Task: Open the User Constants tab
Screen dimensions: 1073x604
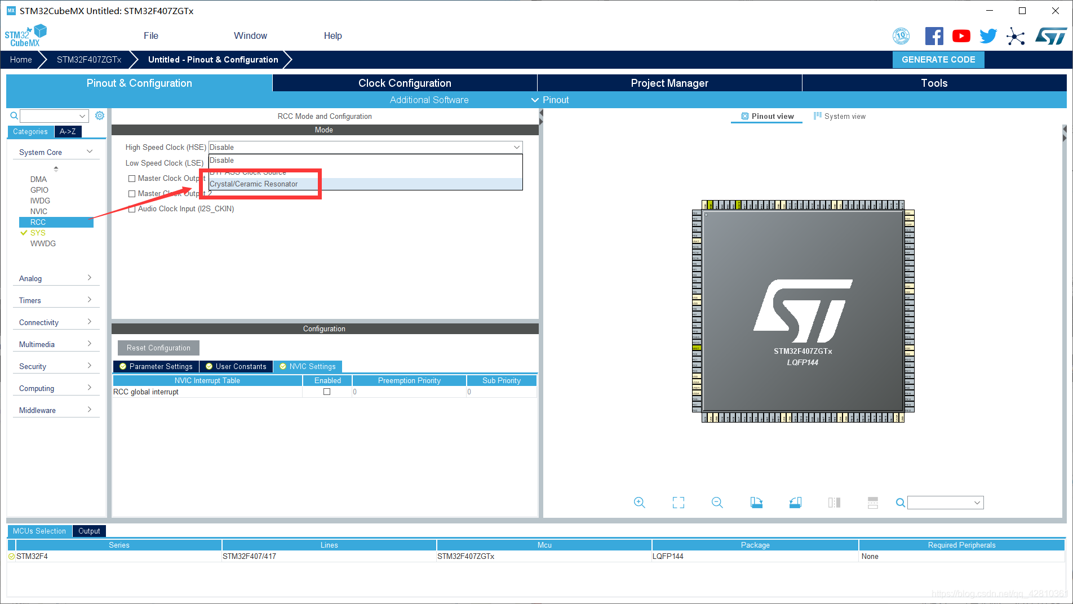Action: click(x=236, y=366)
